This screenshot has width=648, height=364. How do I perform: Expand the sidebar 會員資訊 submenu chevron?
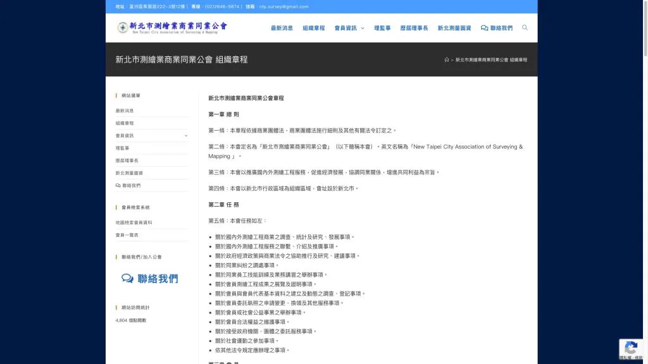185,136
